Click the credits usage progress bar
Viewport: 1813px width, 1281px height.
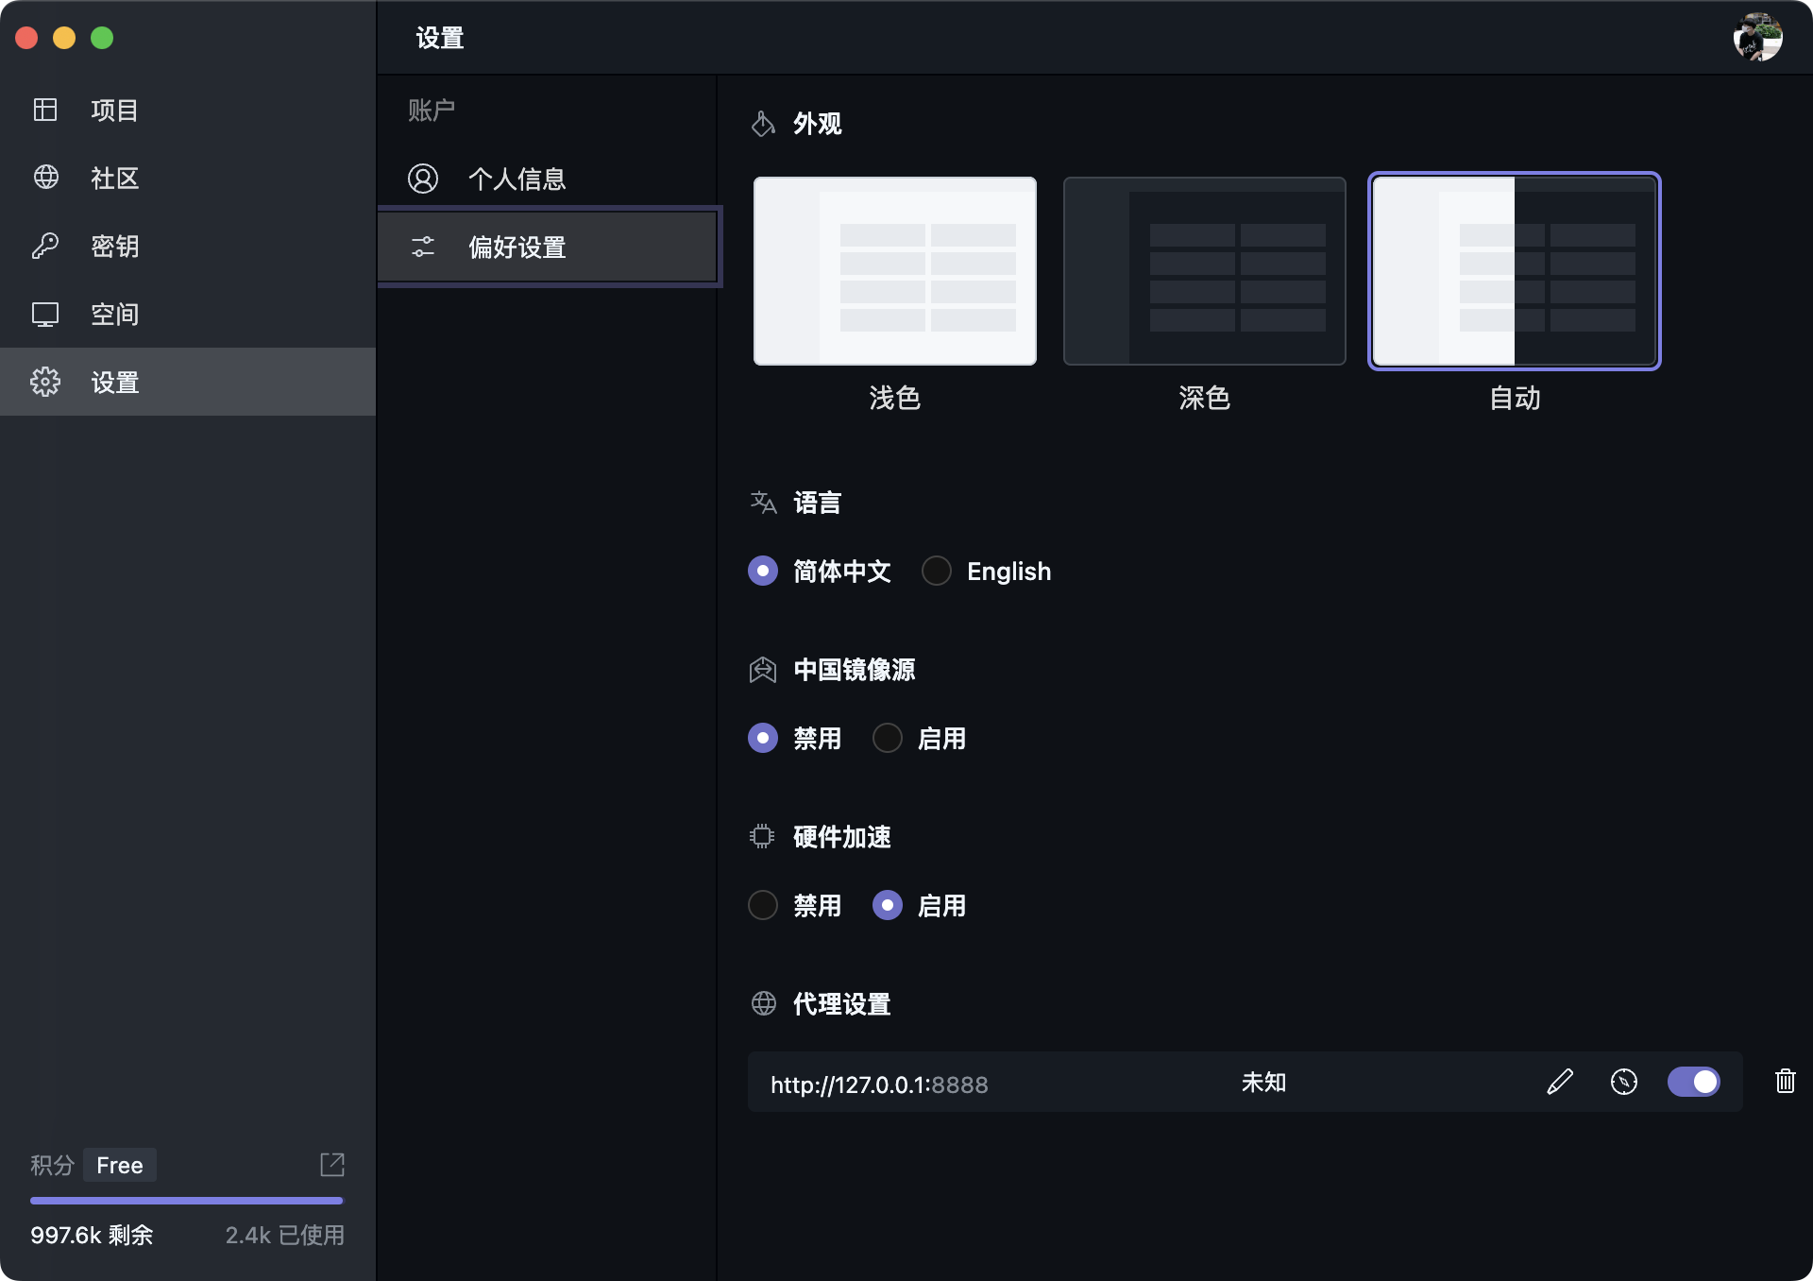[x=186, y=1201]
